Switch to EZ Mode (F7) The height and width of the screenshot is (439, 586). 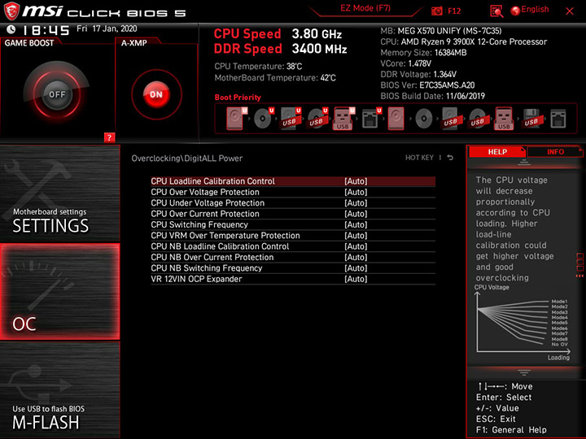pos(365,8)
